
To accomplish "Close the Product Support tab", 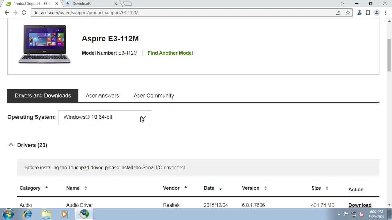I will point(56,4).
